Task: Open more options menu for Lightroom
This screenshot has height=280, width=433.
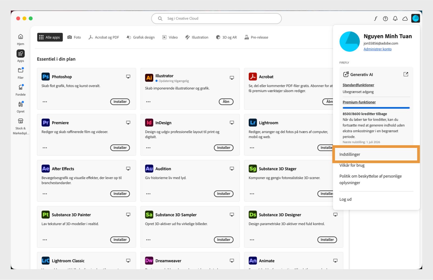Action: tap(252, 148)
